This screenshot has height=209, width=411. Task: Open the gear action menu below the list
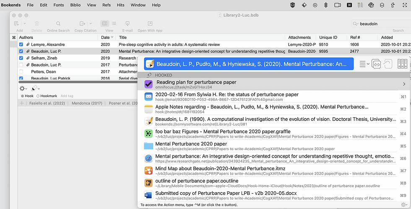coord(23,89)
